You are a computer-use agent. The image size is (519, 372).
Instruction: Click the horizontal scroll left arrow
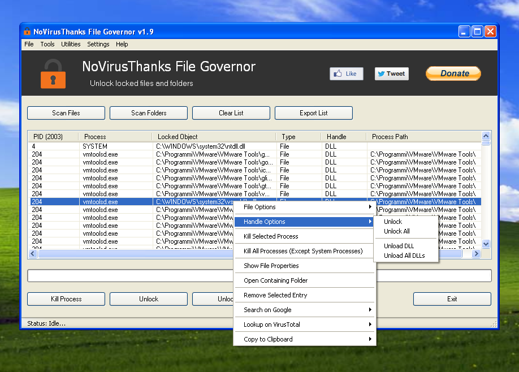(x=32, y=253)
